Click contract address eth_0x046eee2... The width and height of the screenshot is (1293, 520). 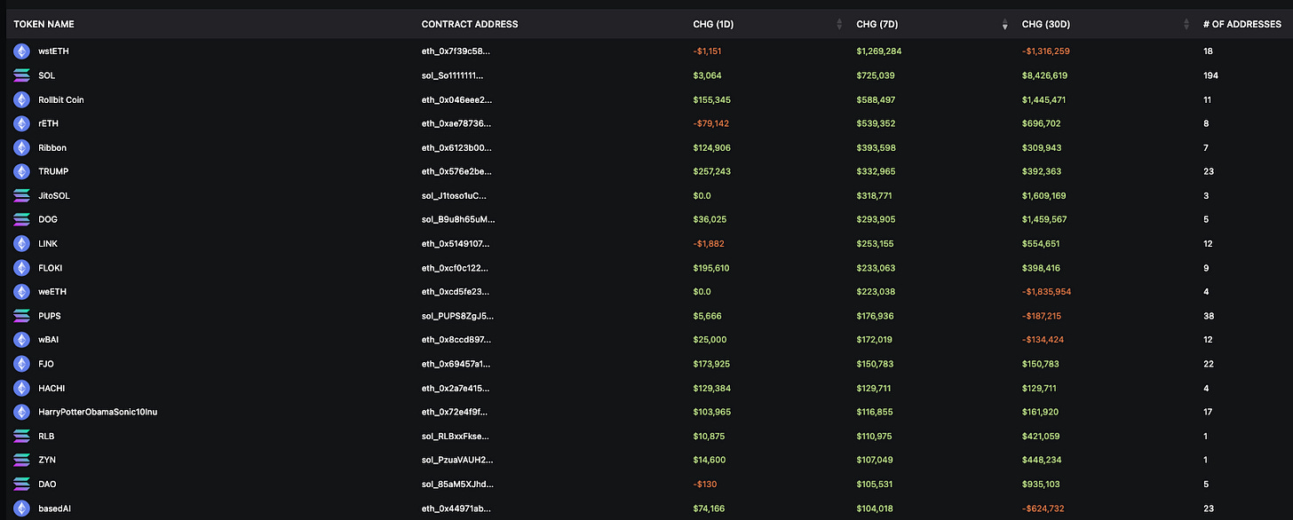click(x=456, y=99)
